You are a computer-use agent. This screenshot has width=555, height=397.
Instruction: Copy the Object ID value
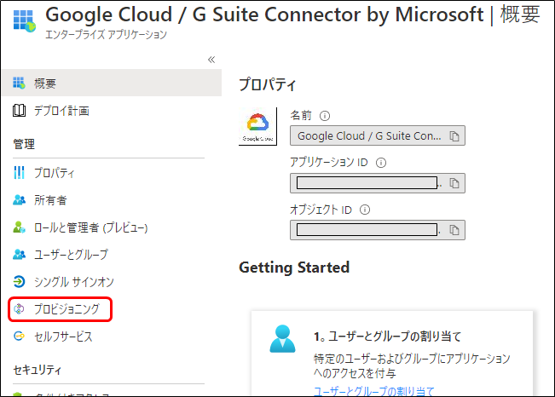click(455, 230)
